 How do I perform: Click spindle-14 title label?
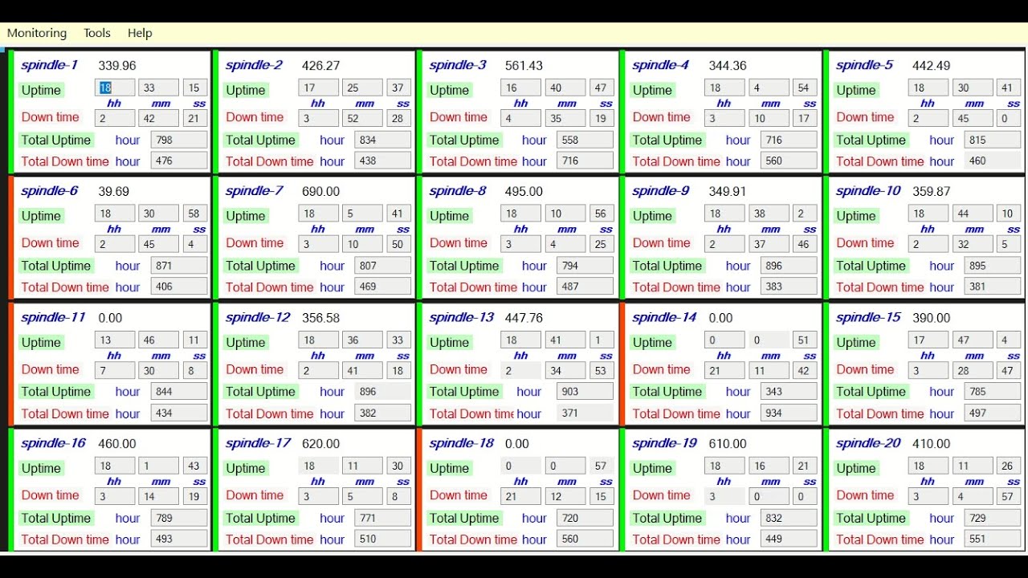coord(664,317)
